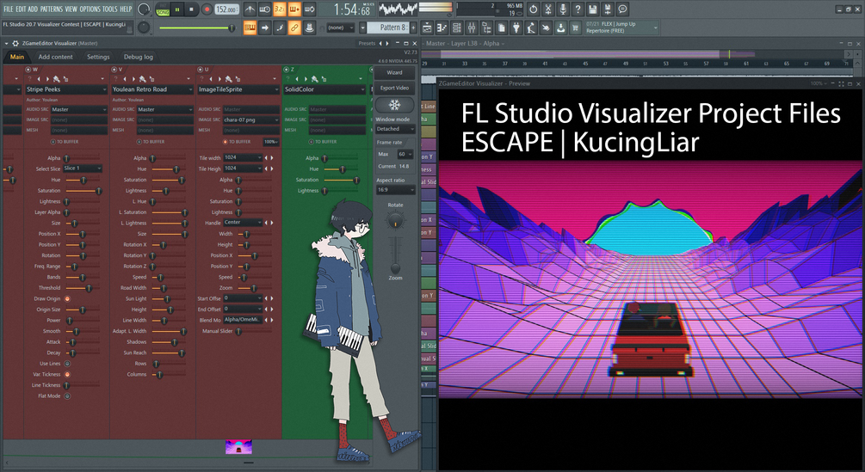Open the Select Slice dropdown
The width and height of the screenshot is (865, 472).
click(x=83, y=169)
